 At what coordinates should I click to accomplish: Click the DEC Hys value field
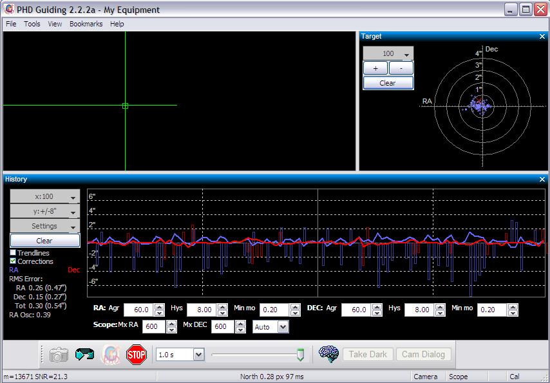(420, 310)
